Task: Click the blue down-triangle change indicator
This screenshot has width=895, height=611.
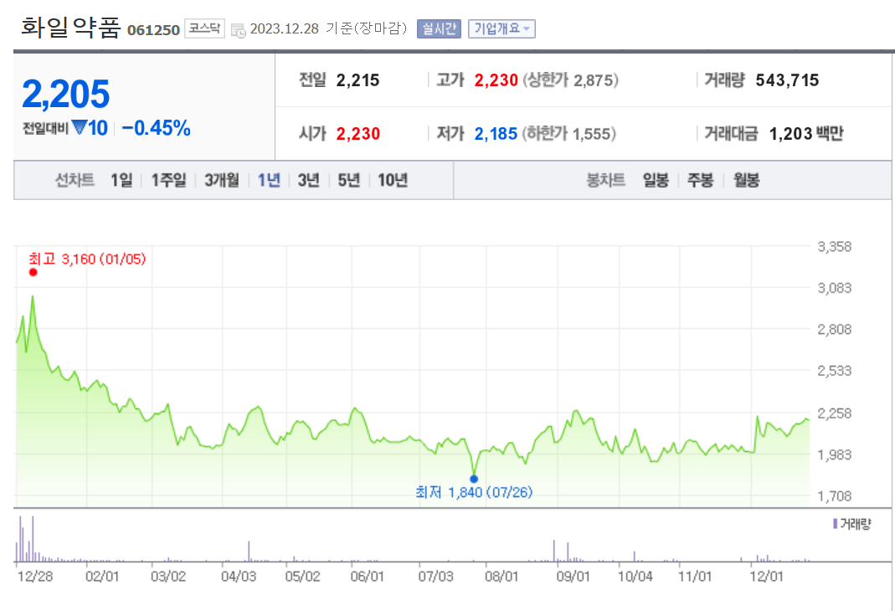Action: pos(79,126)
